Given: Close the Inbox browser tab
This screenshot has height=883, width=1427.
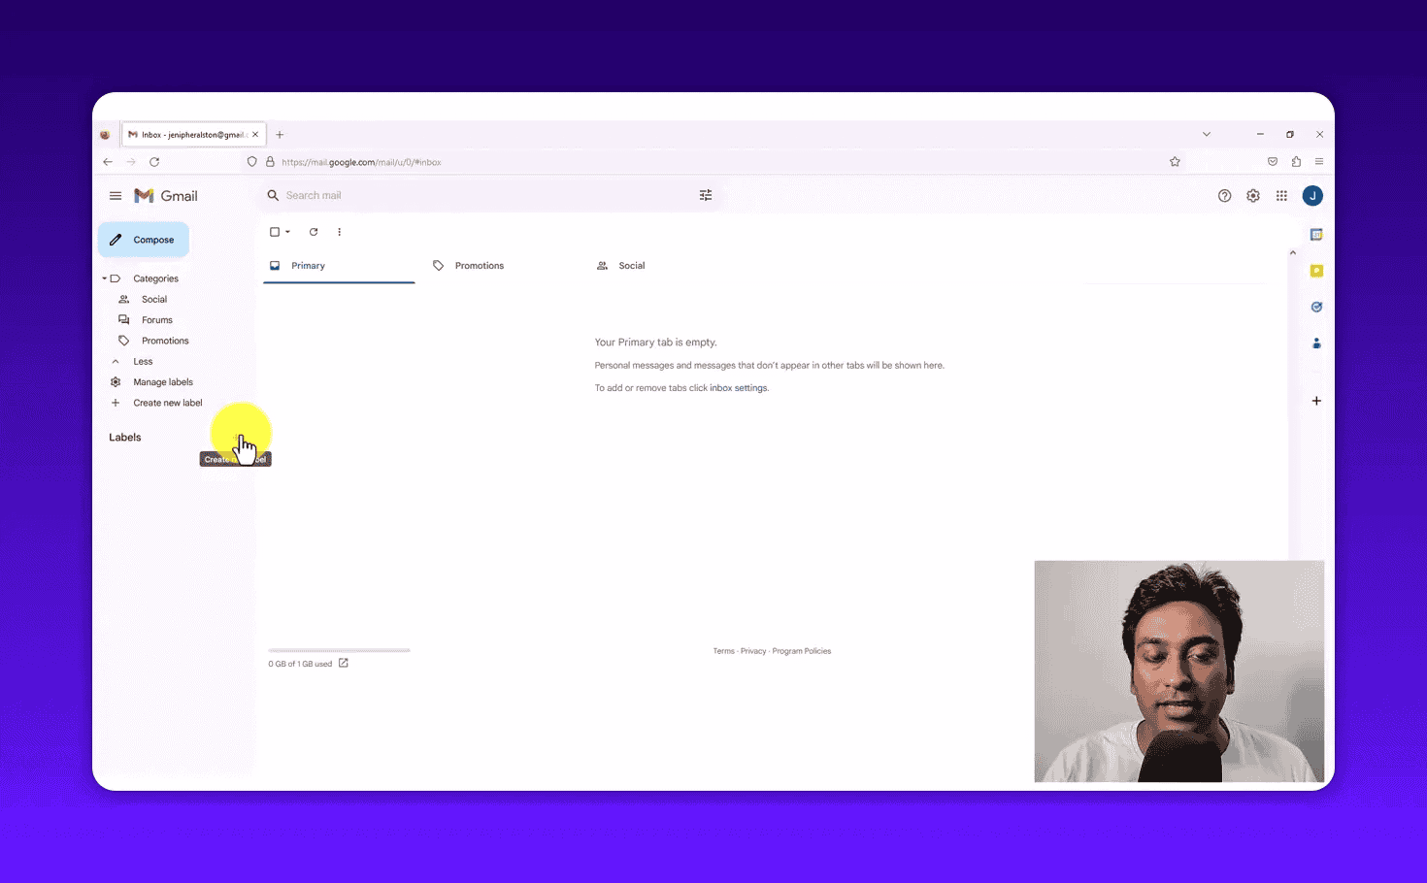Looking at the screenshot, I should 255,135.
